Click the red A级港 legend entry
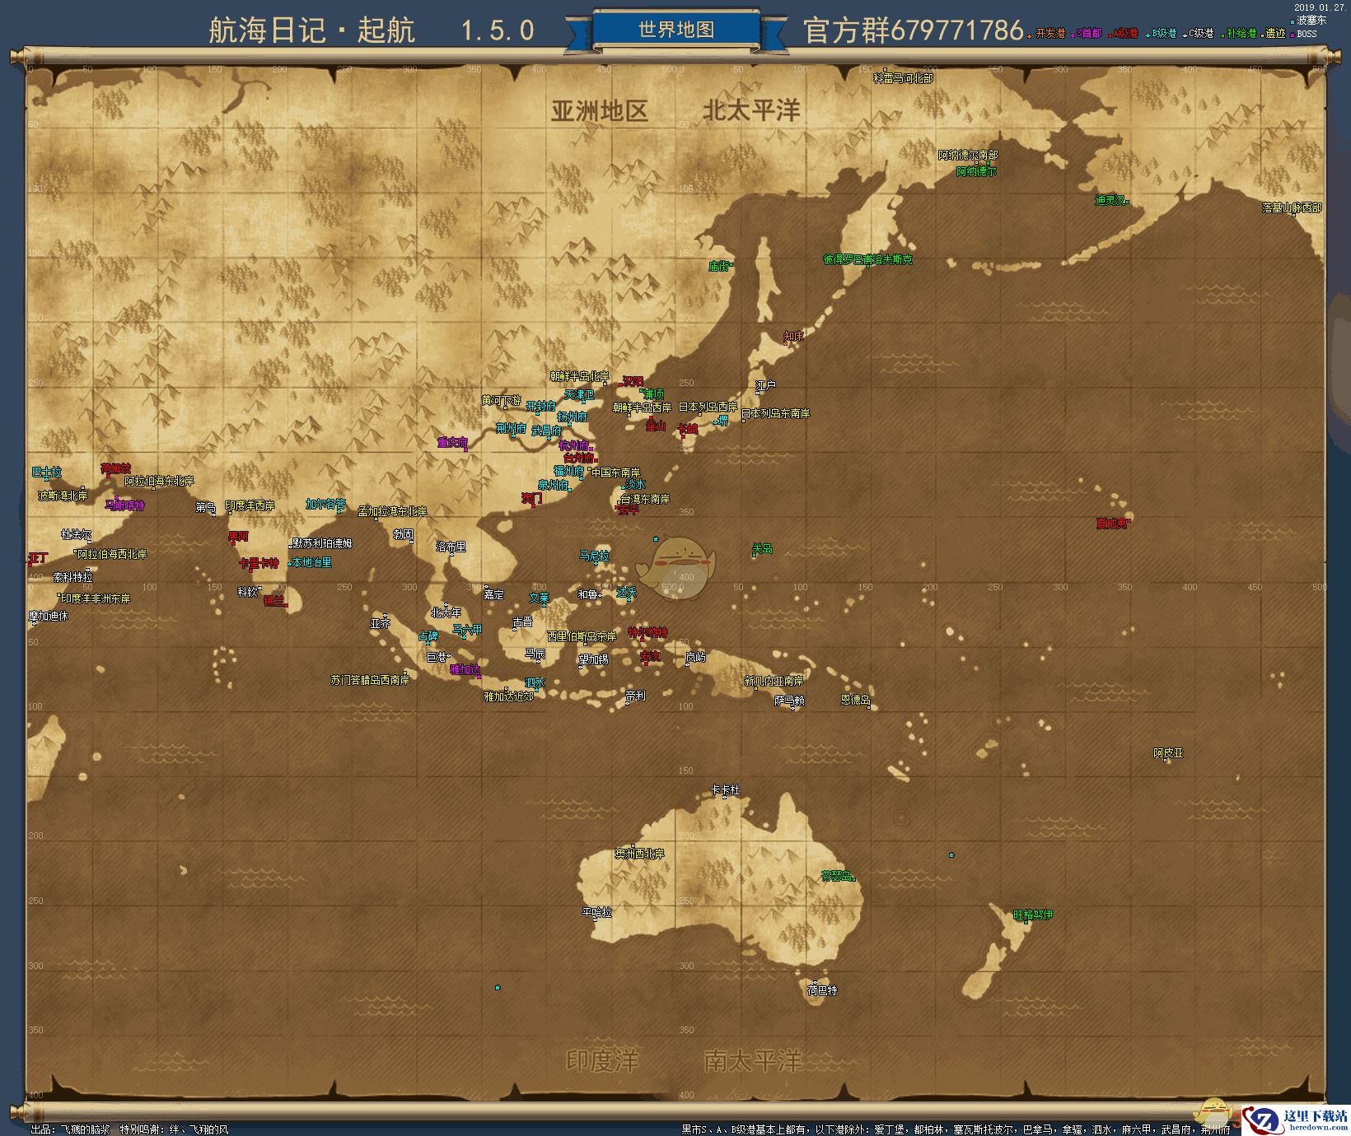Viewport: 1351px width, 1136px height. [x=1124, y=34]
